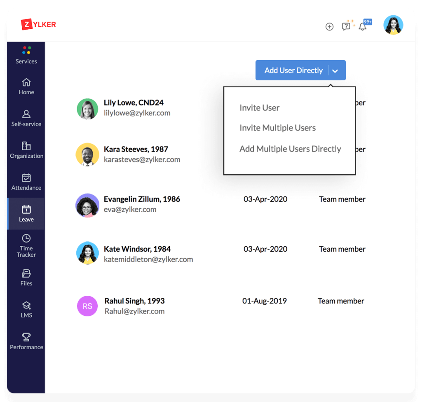The image size is (422, 402).
Task: Click the plus quick-add icon
Action: [x=329, y=27]
